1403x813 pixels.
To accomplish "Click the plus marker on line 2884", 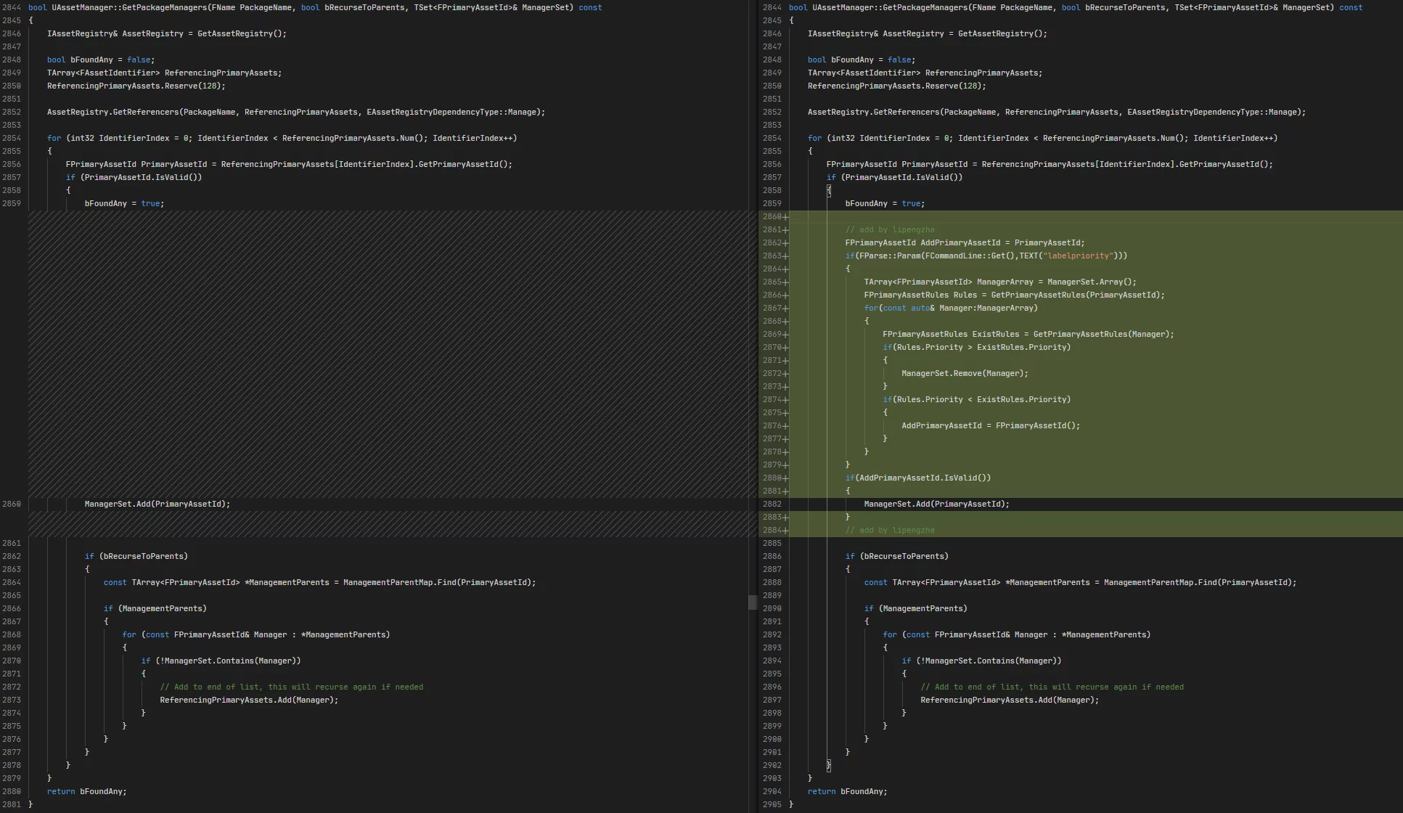I will pos(785,531).
